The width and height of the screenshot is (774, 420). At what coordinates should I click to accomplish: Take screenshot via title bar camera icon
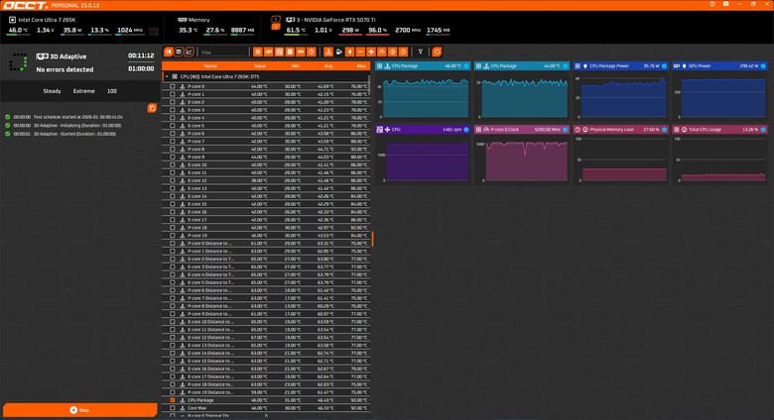coord(725,4)
